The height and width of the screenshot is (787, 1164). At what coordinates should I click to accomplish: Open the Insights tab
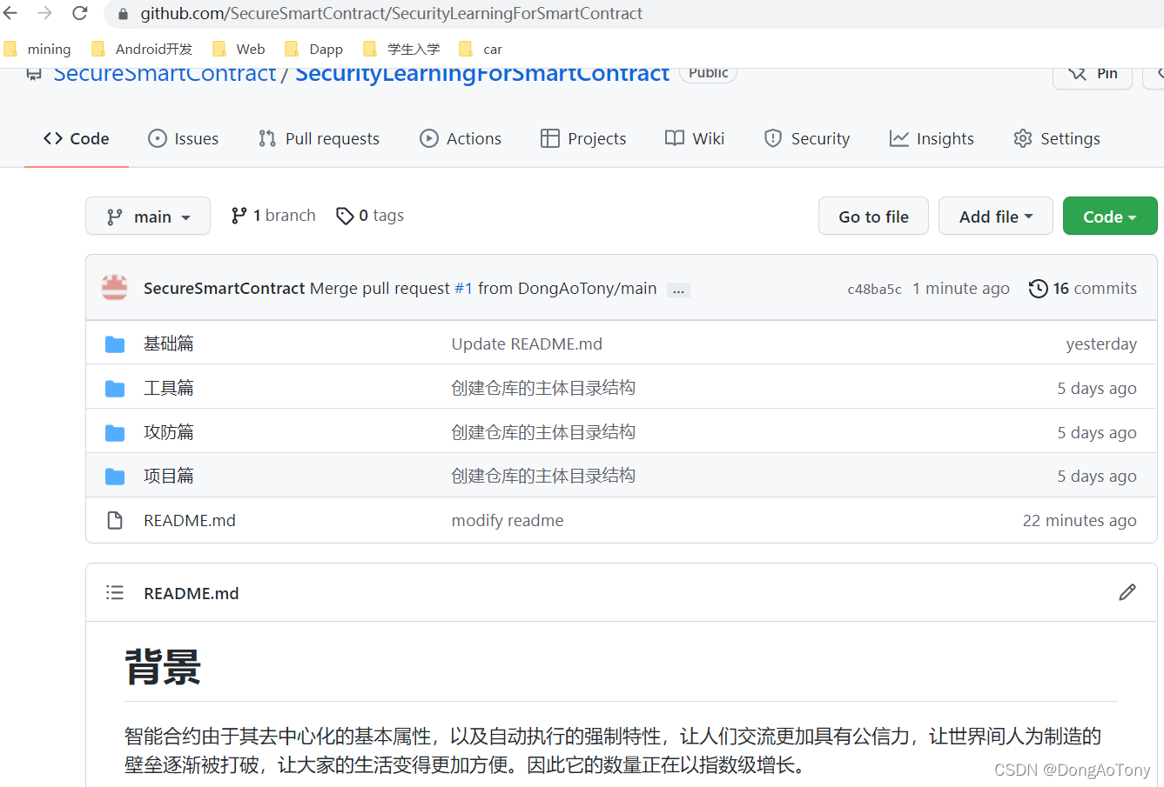tap(932, 138)
